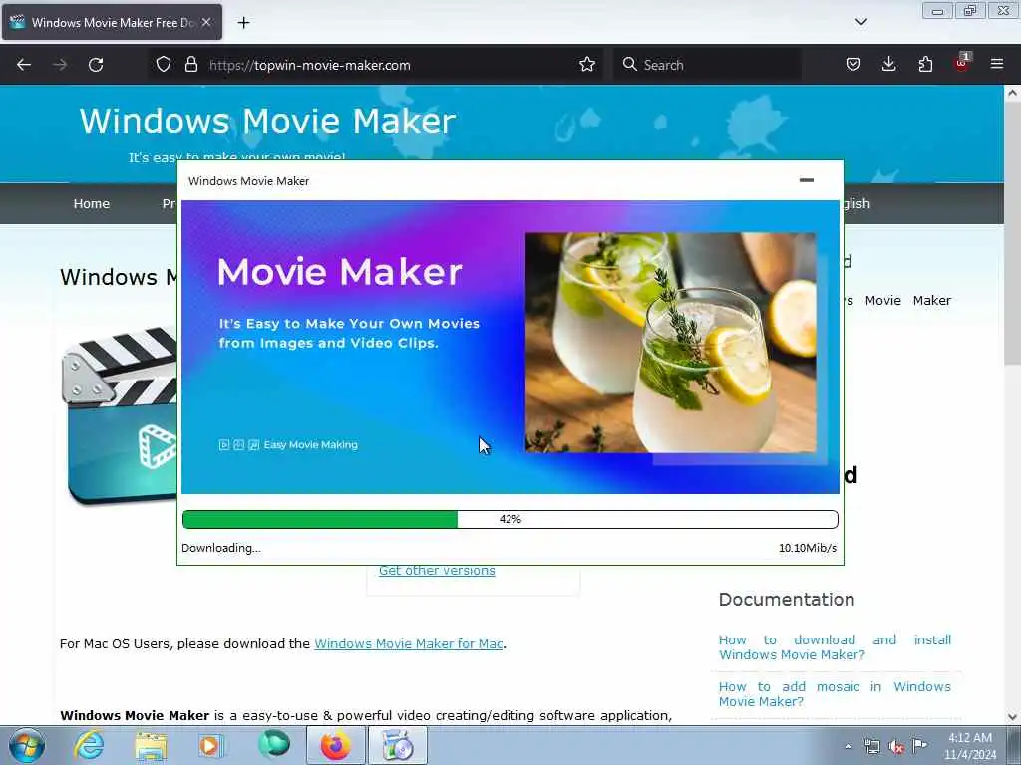Bookmark this page with the star icon

(586, 65)
